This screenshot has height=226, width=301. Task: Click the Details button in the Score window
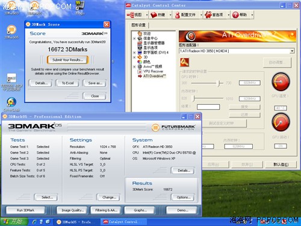[41, 83]
